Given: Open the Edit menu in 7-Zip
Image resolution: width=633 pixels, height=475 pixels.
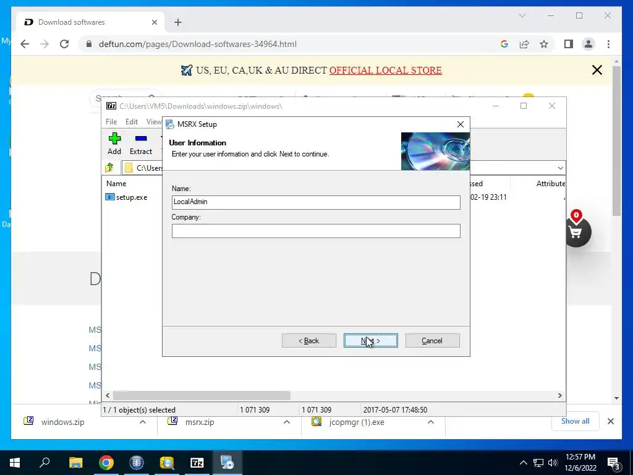Looking at the screenshot, I should coord(131,122).
